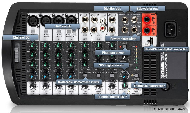Click channel 1 HIGH EQ knob
Image resolution: width=190 pixels, height=113 pixels.
32,46
